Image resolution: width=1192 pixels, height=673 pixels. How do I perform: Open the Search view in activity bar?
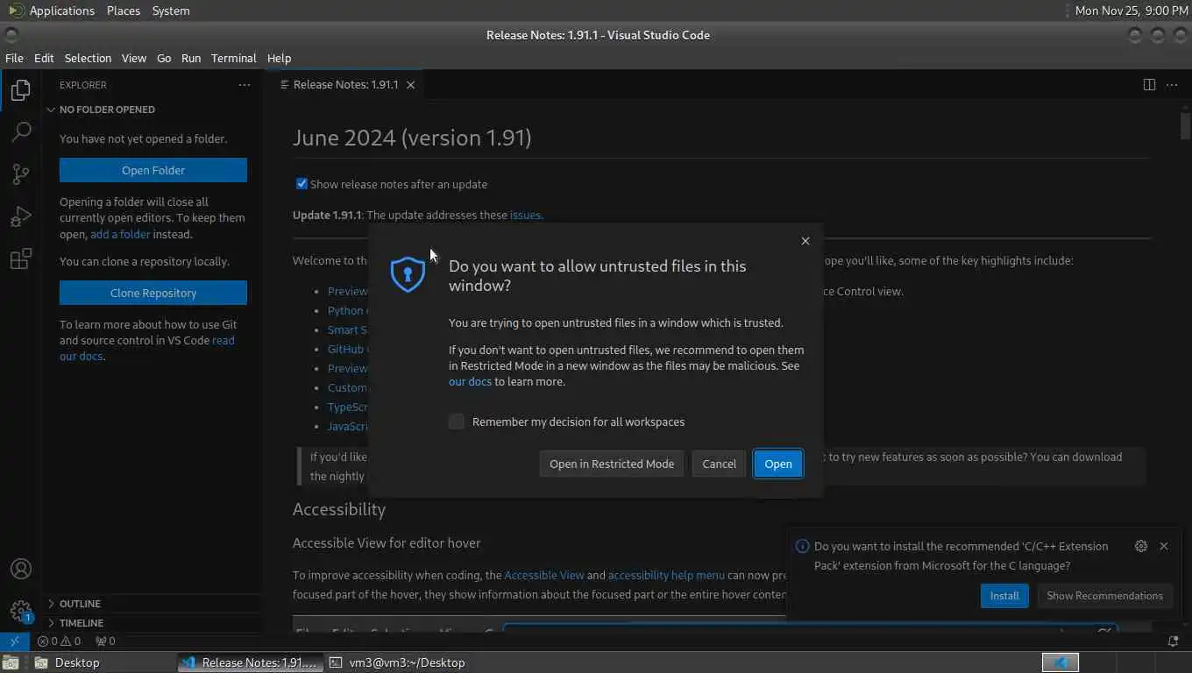pyautogui.click(x=21, y=132)
